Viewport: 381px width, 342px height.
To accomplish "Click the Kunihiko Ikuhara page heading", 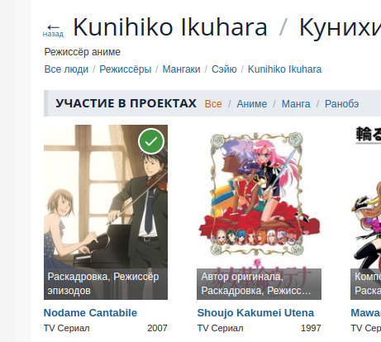I will [x=170, y=27].
